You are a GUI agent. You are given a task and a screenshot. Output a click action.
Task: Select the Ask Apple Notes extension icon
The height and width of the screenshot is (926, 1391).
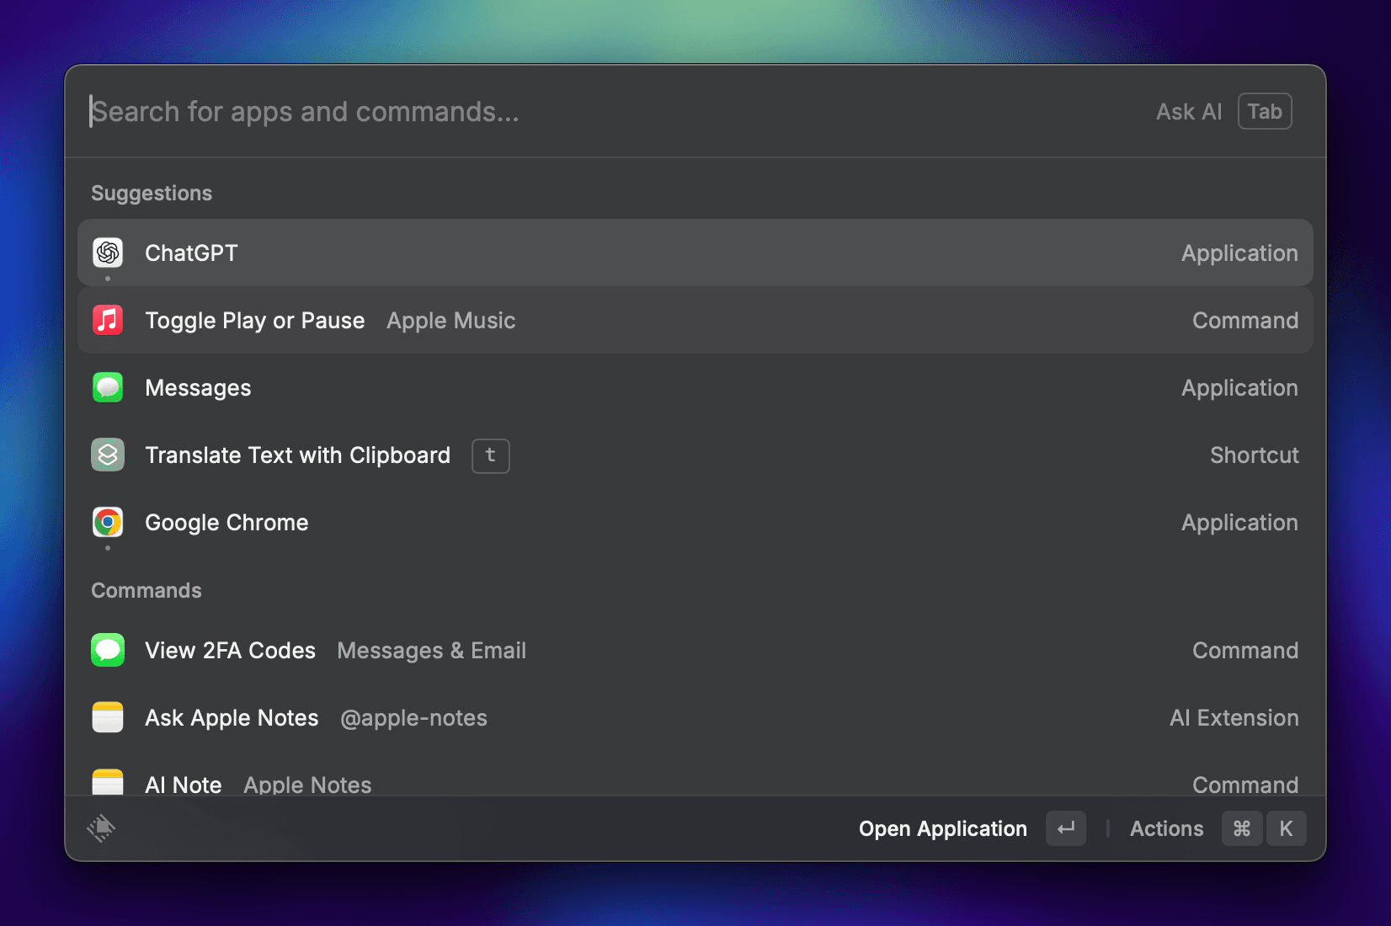point(107,717)
